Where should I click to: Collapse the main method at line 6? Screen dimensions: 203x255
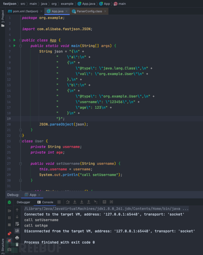(x=21, y=46)
